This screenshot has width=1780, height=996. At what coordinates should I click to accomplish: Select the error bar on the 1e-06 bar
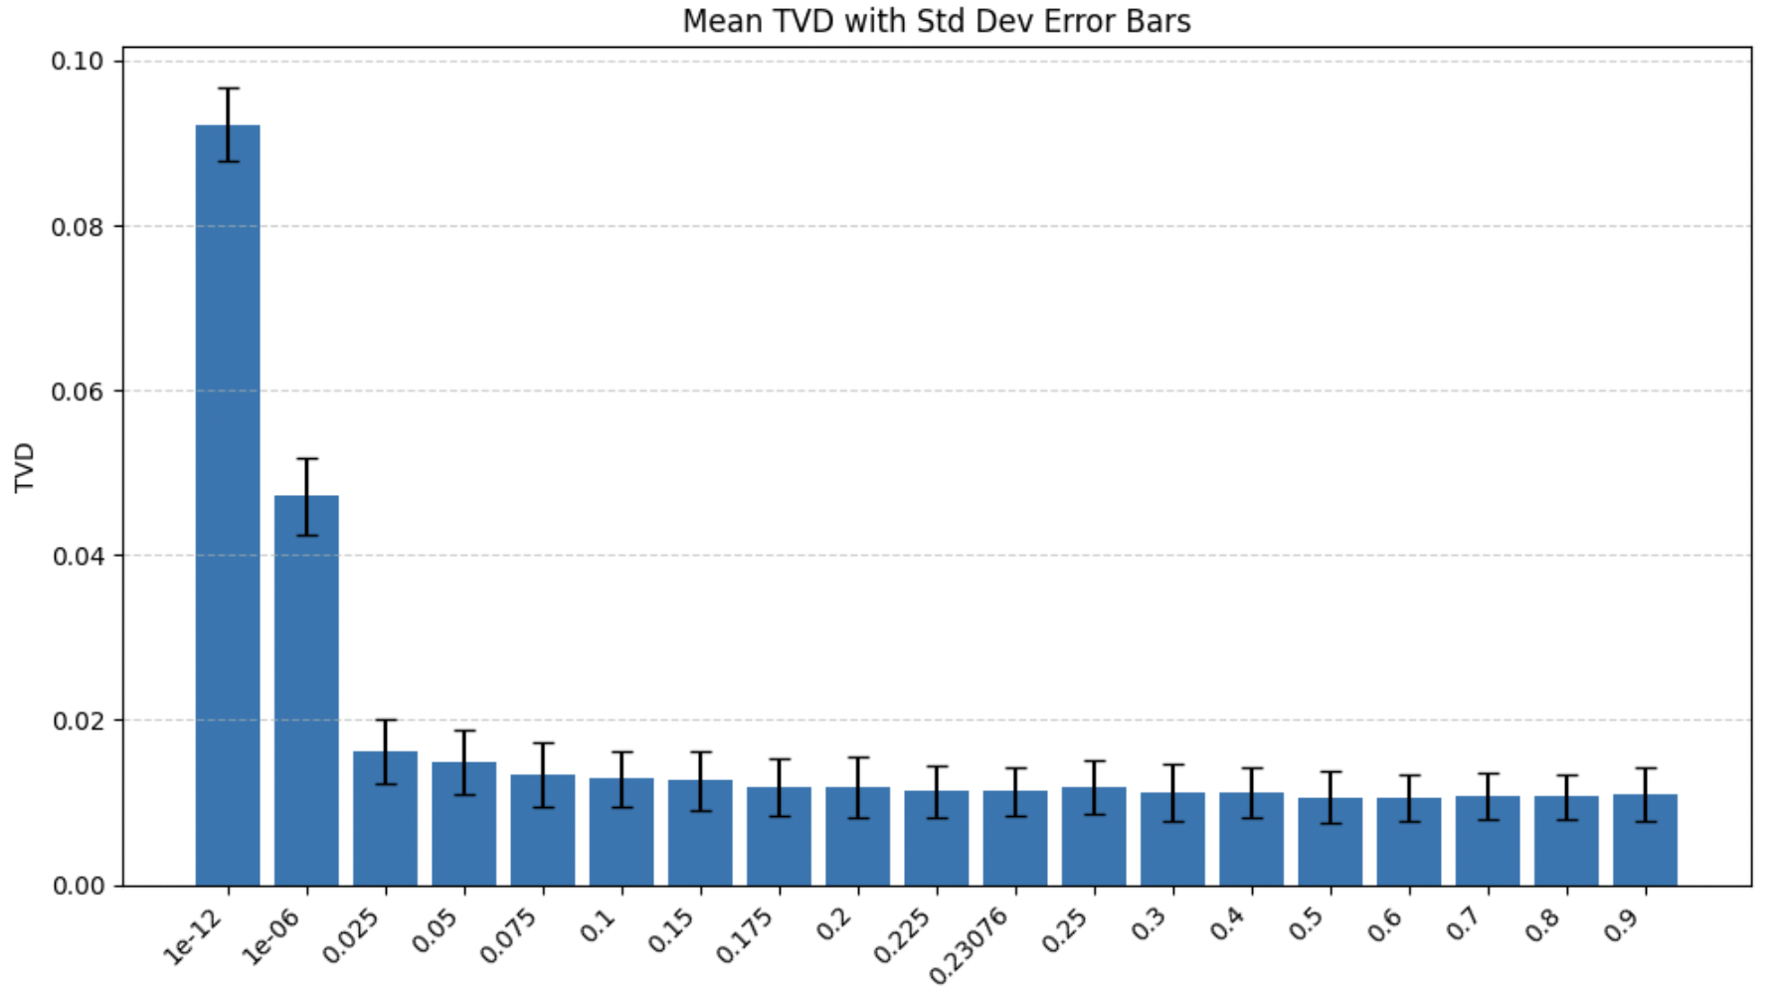point(307,497)
